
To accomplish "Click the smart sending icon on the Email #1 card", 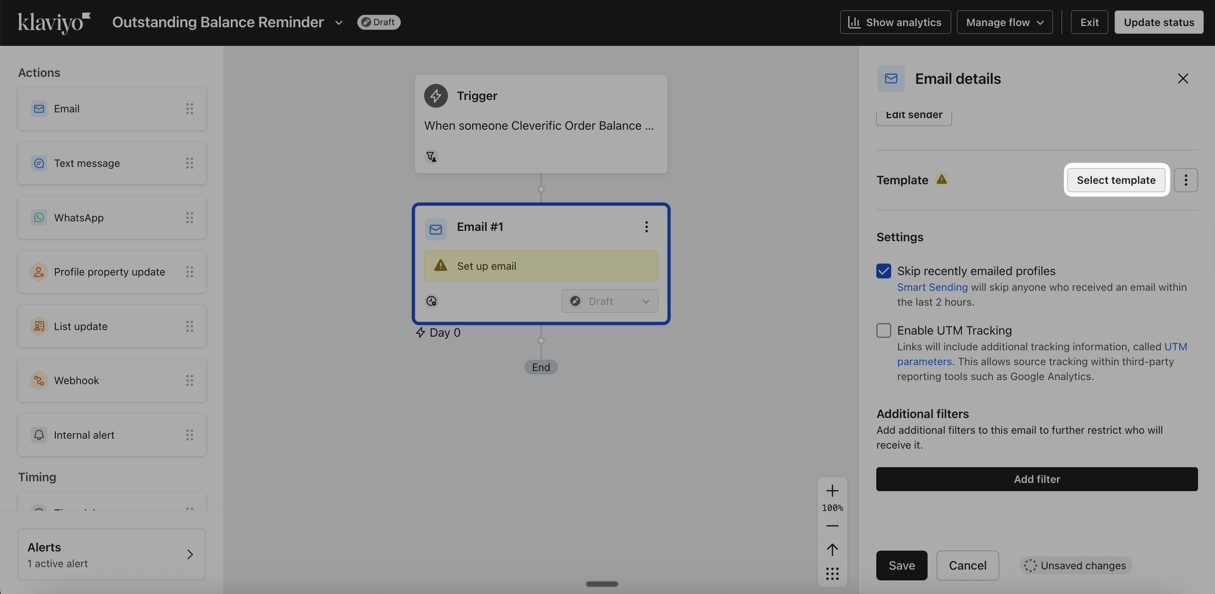I will [431, 301].
